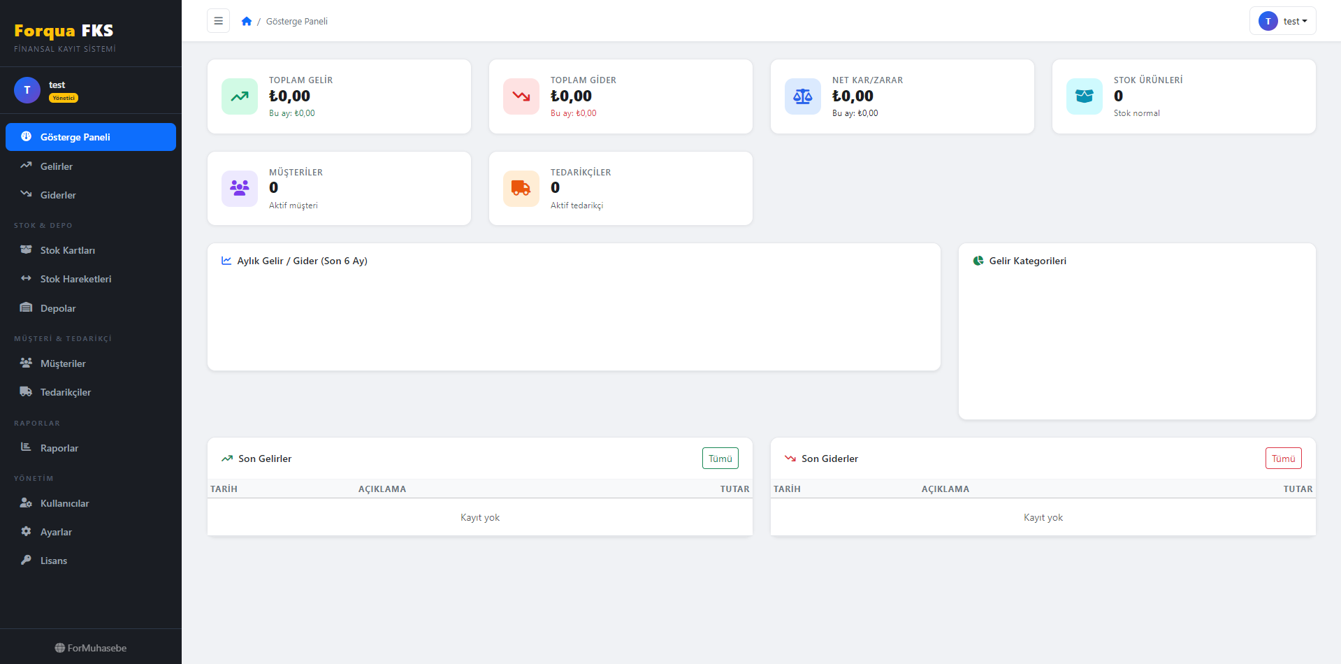Click the Toplam Gelir trend-up icon

(x=240, y=96)
